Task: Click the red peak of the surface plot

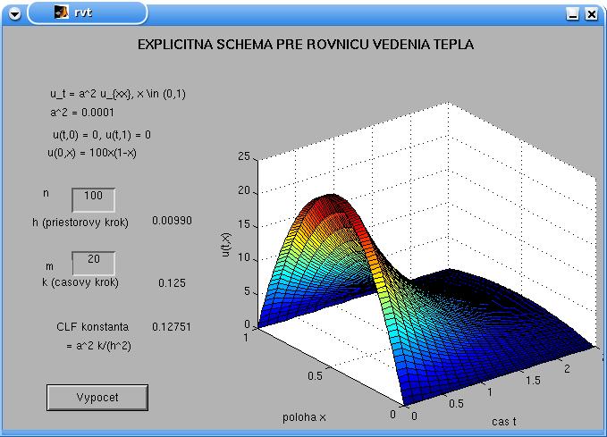Action: click(x=329, y=201)
